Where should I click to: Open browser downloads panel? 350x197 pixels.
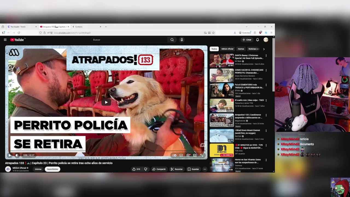[235, 33]
